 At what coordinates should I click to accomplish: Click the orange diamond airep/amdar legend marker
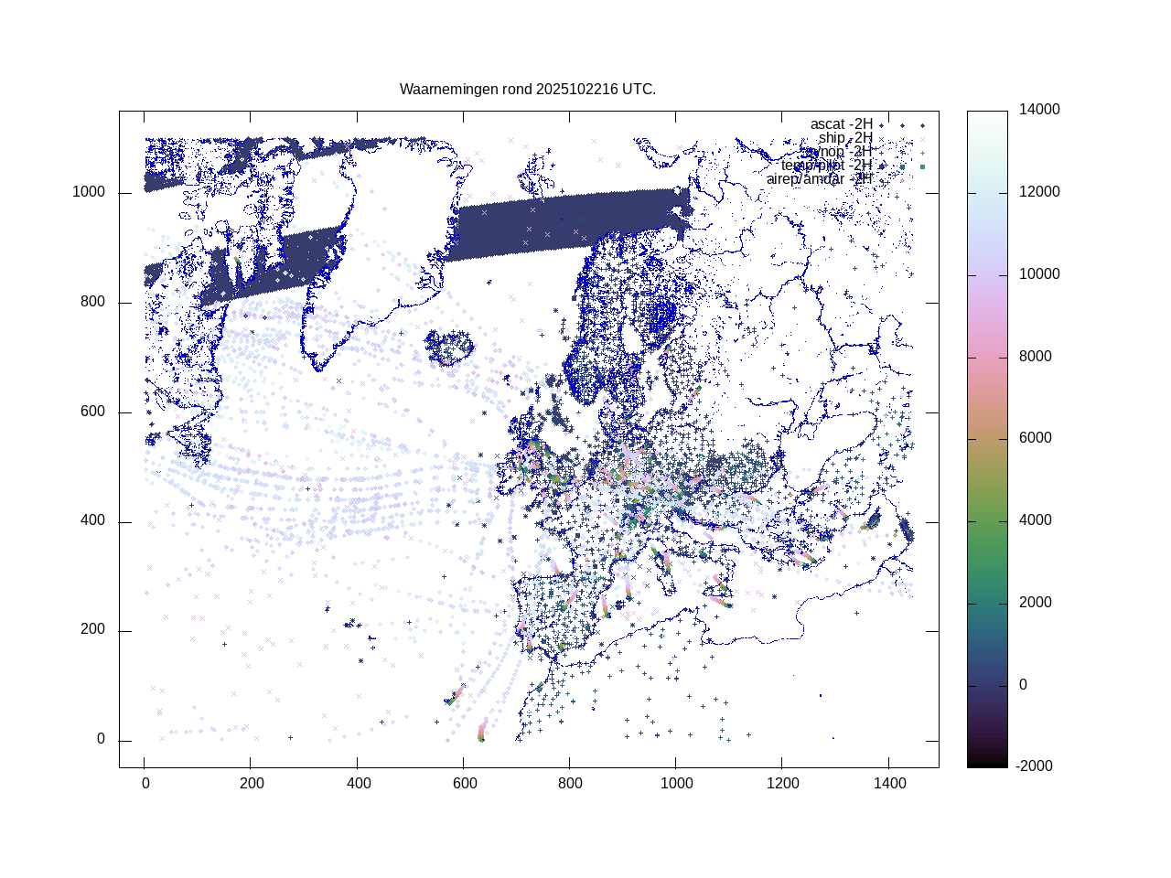coord(902,180)
